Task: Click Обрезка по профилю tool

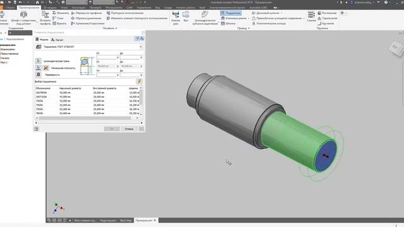Action: click(x=86, y=13)
